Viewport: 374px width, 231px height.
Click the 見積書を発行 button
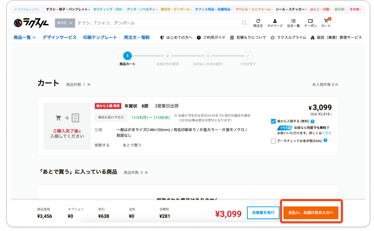tap(263, 213)
